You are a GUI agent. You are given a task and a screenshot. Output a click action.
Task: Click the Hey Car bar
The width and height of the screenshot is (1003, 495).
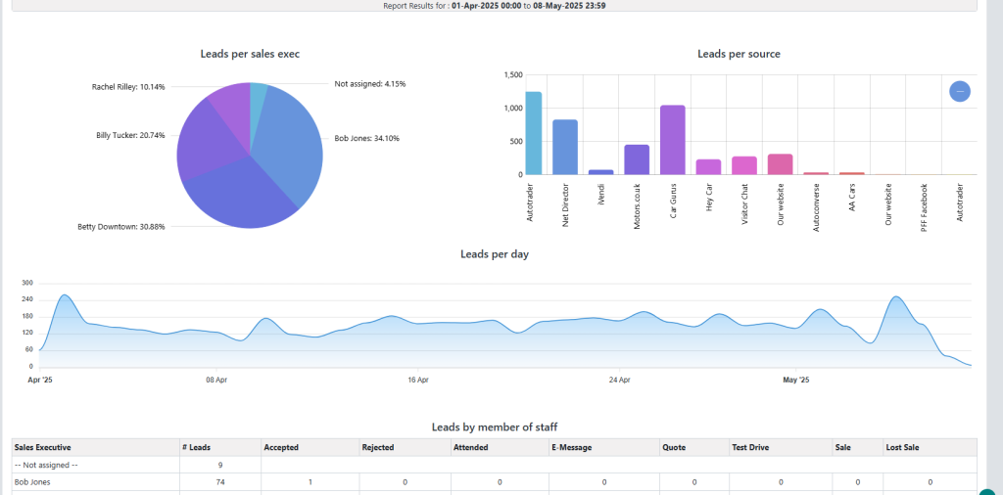708,166
